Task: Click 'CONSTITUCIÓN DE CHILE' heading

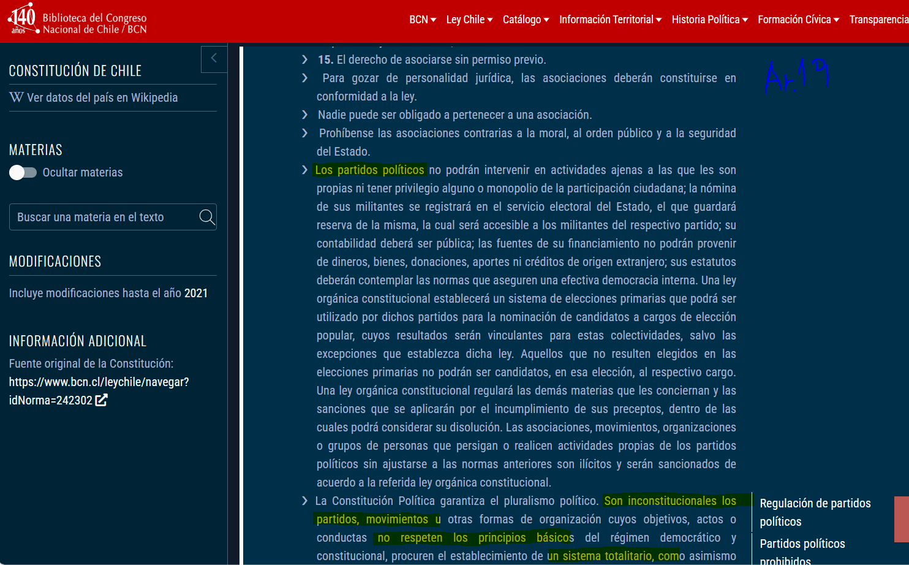Action: point(75,71)
